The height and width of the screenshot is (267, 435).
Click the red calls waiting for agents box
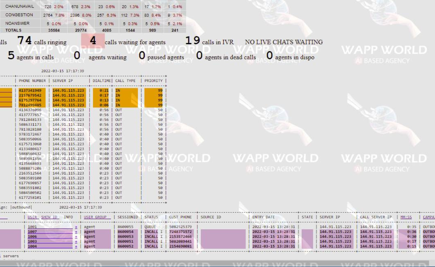(93, 41)
